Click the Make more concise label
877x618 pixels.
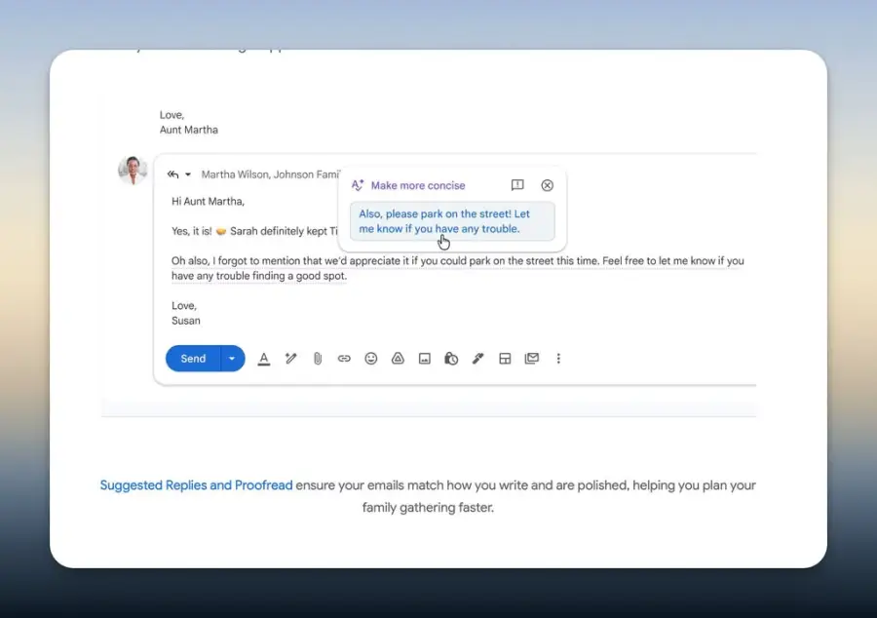tap(418, 185)
